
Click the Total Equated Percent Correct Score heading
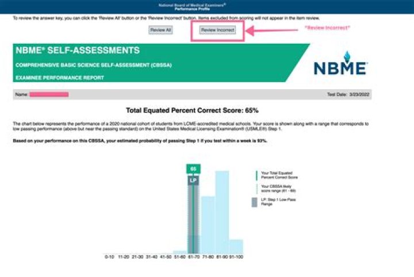pos(192,110)
